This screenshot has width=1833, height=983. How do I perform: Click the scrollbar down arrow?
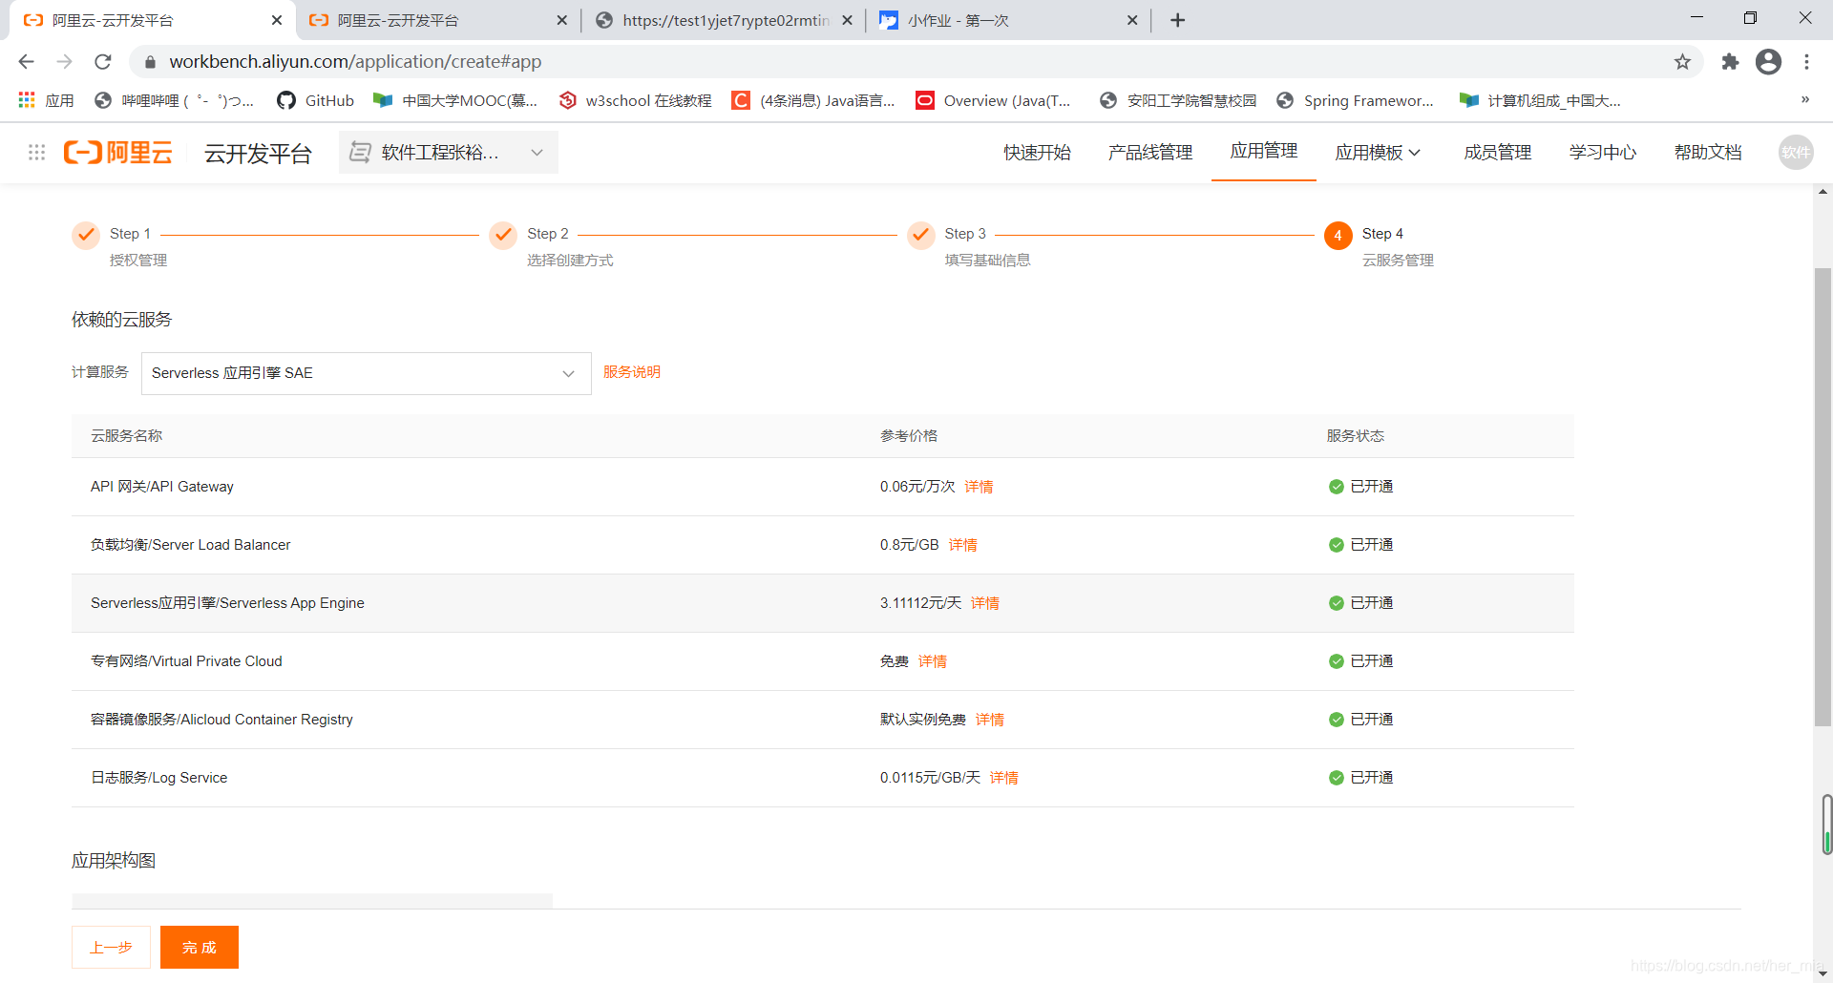pos(1823,973)
